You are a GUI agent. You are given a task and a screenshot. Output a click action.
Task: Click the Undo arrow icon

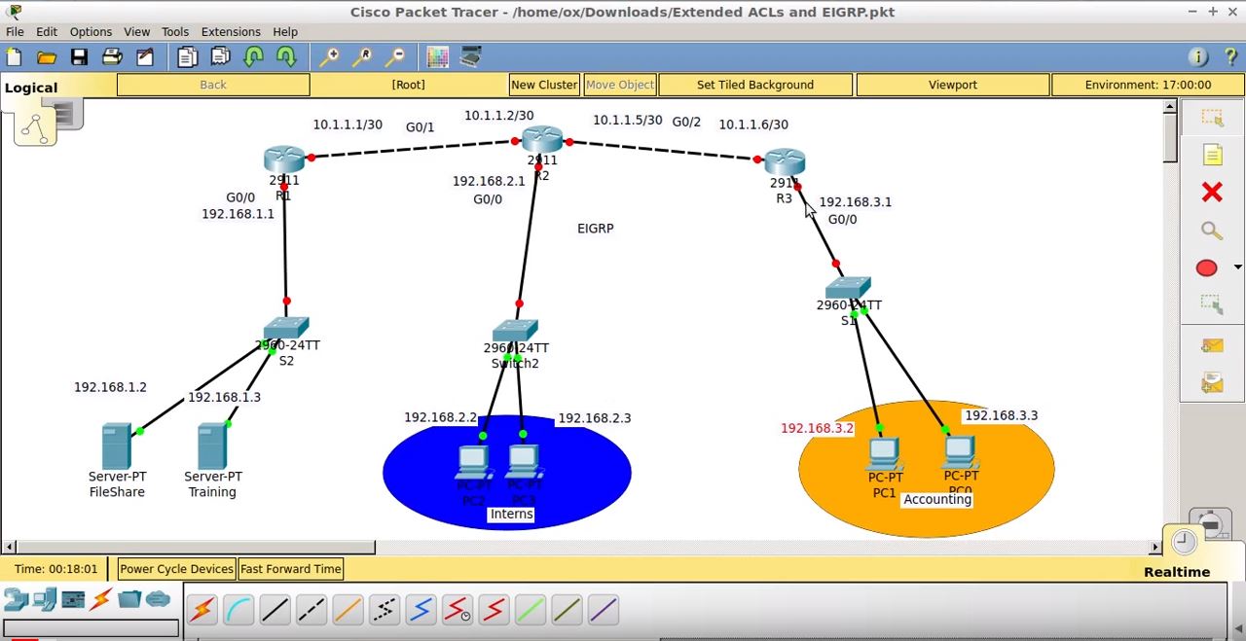254,56
